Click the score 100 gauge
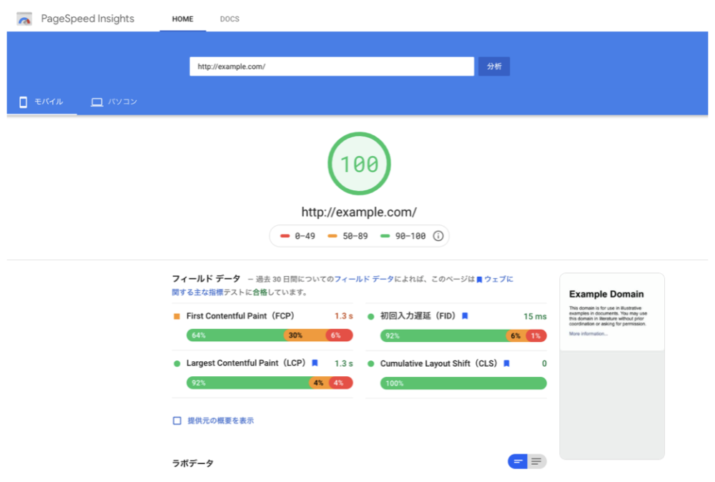This screenshot has height=482, width=715. (360, 164)
